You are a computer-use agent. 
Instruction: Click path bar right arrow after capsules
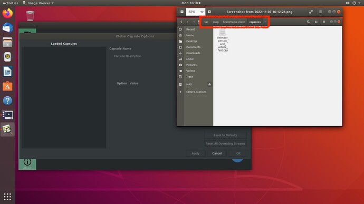[265, 22]
